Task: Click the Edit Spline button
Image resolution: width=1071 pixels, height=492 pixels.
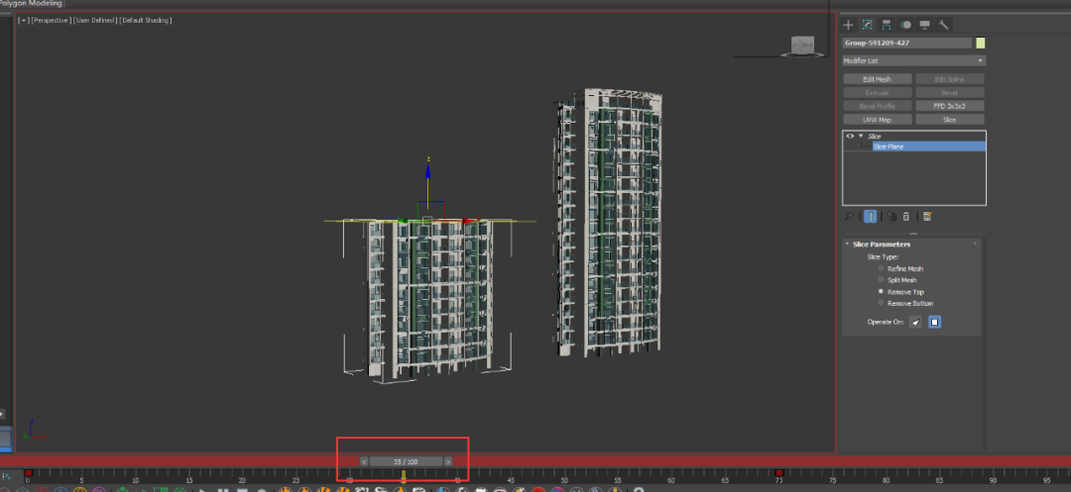Action: [949, 79]
